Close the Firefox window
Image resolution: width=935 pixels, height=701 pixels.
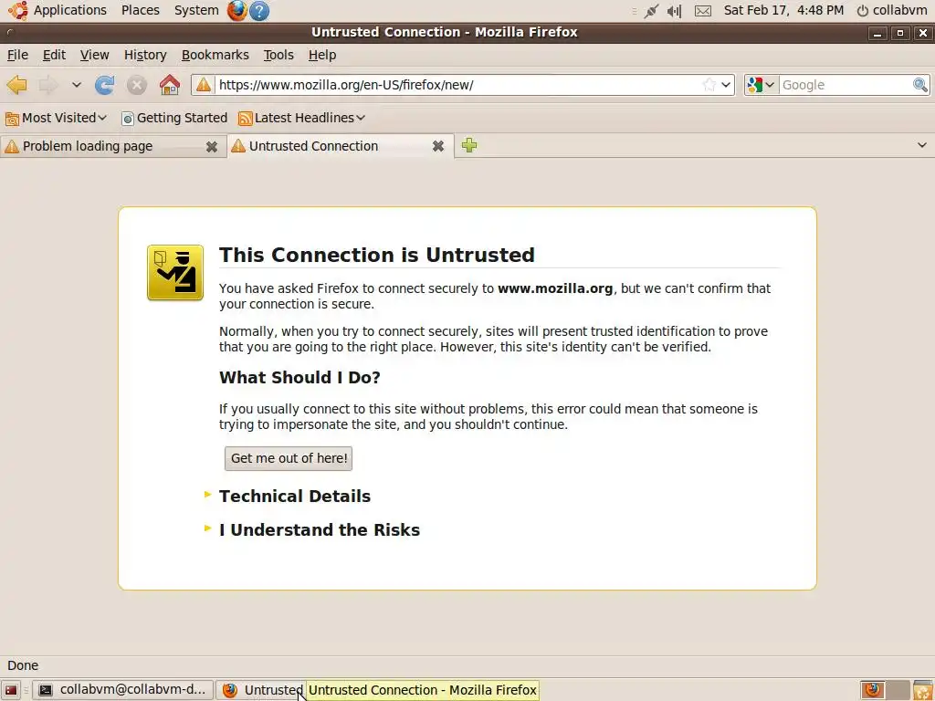point(923,34)
